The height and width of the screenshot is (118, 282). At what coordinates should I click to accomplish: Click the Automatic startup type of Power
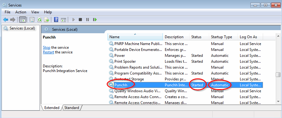coord(220,56)
